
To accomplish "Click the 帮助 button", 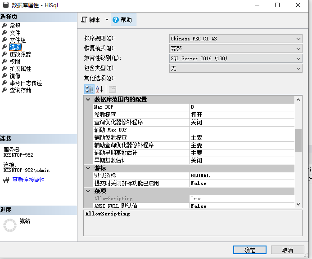I will coord(123,20).
